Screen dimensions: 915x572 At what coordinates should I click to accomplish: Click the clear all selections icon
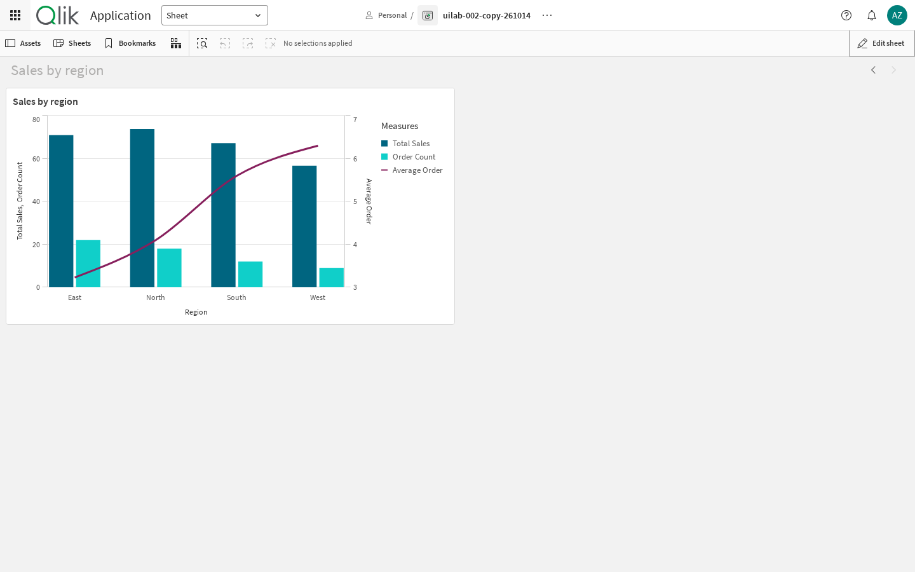[271, 43]
